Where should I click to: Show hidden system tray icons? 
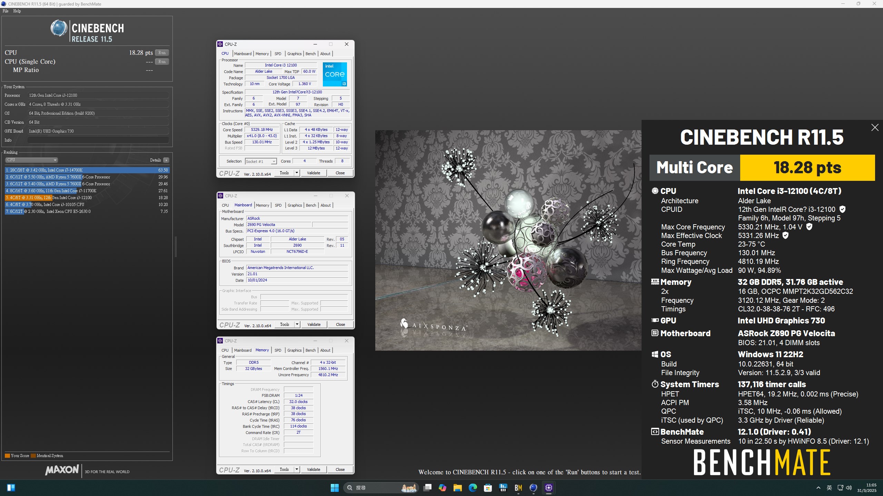click(818, 488)
